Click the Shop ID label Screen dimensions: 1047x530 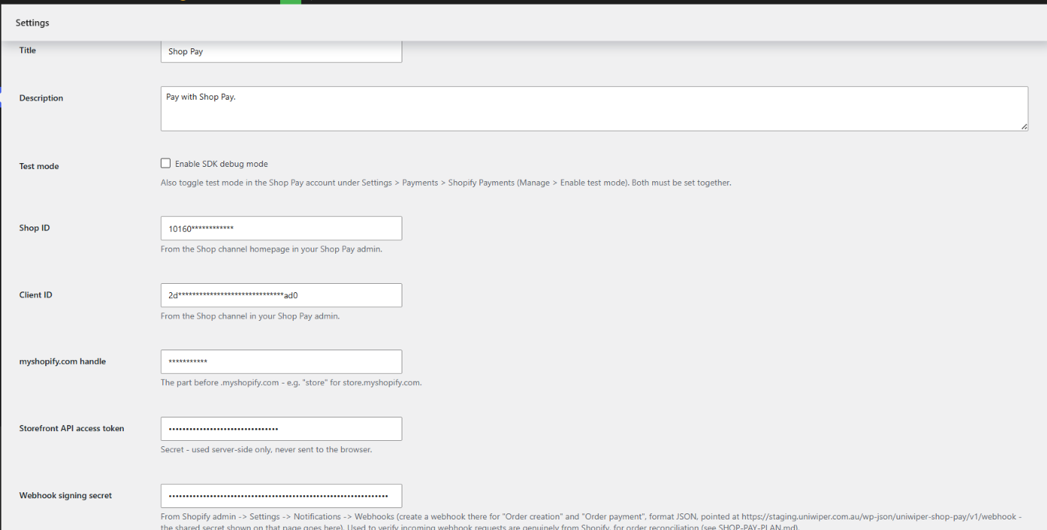[x=35, y=228]
